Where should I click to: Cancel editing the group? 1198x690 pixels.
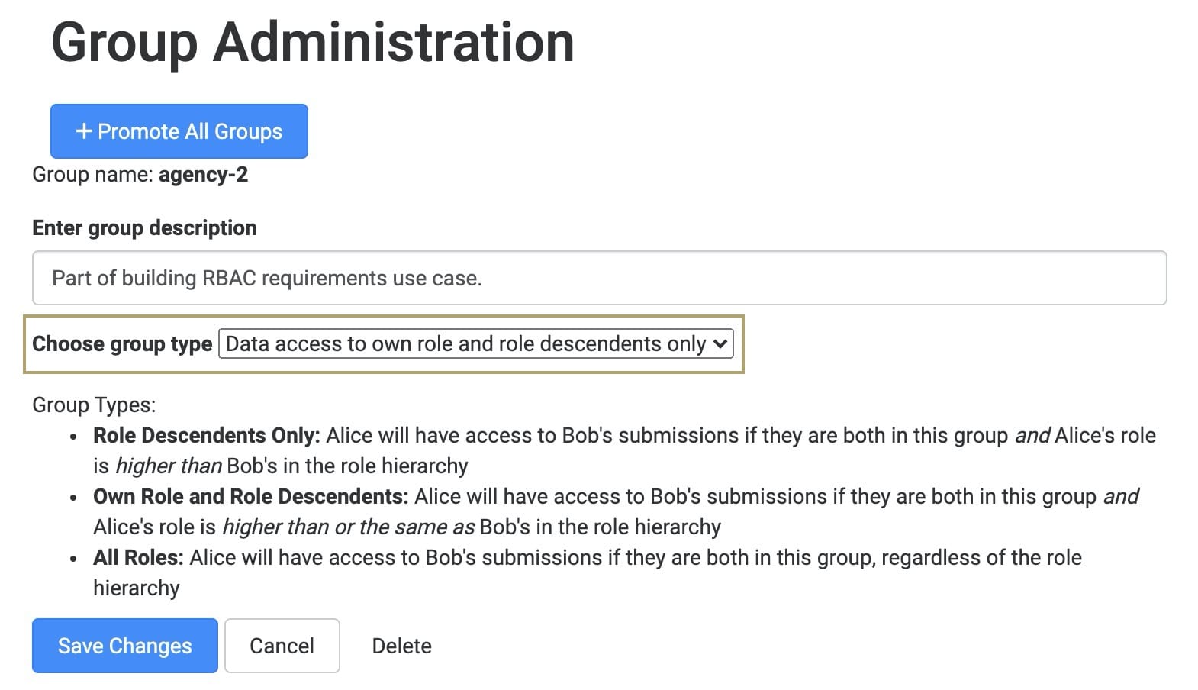282,646
